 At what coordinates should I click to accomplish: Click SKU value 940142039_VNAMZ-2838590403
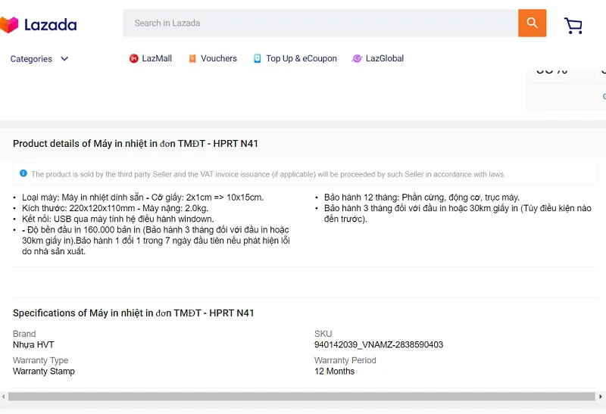[379, 344]
